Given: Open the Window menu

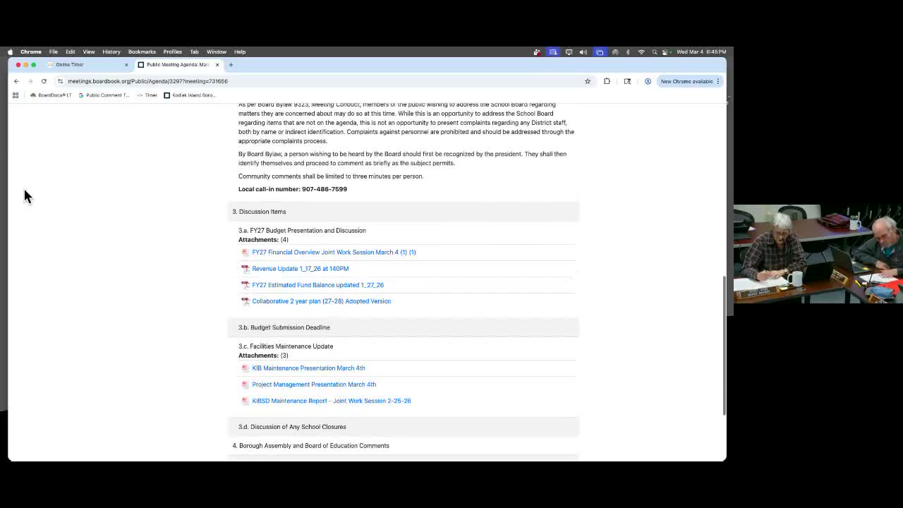Looking at the screenshot, I should [x=217, y=52].
